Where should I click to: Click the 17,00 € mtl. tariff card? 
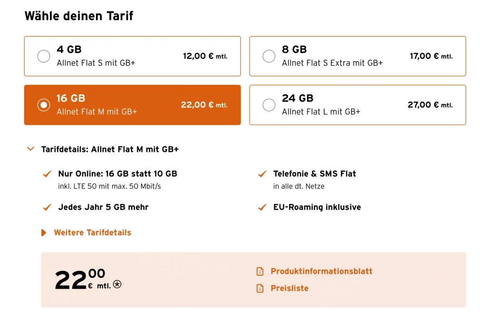coord(357,56)
